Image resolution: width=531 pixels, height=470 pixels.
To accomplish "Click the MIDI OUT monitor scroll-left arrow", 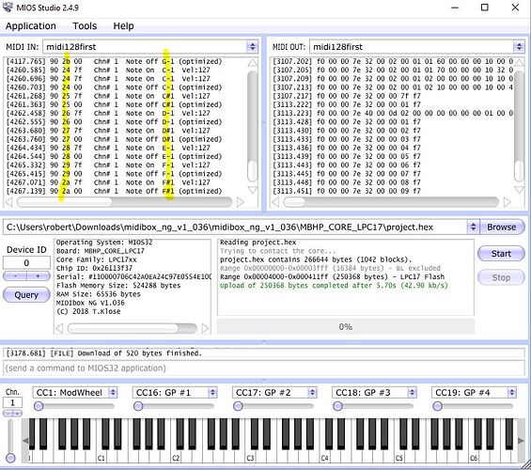I will coord(275,202).
